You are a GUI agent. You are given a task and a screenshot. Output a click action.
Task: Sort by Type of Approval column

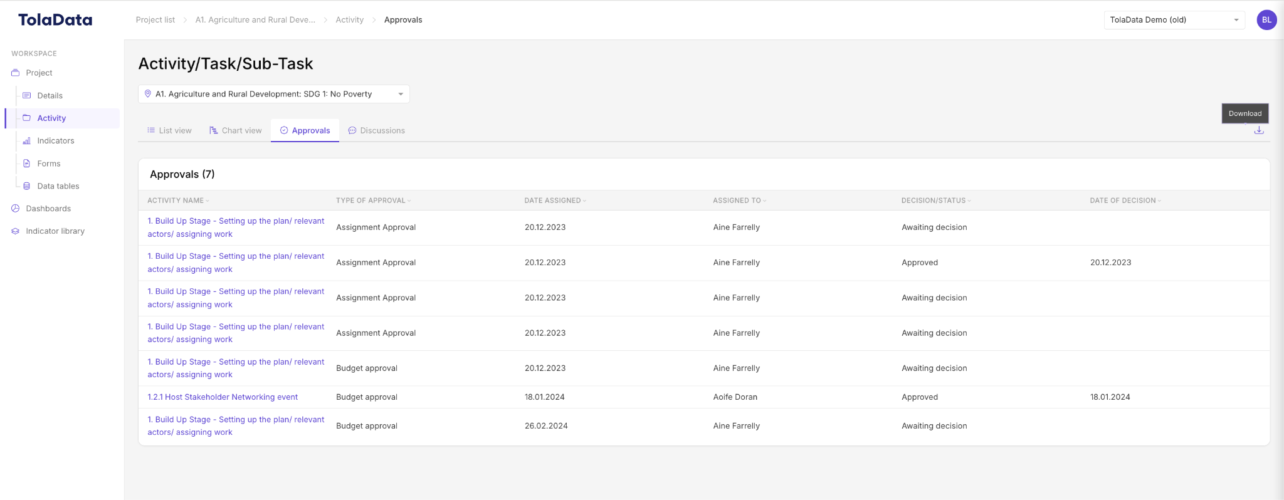tap(374, 201)
